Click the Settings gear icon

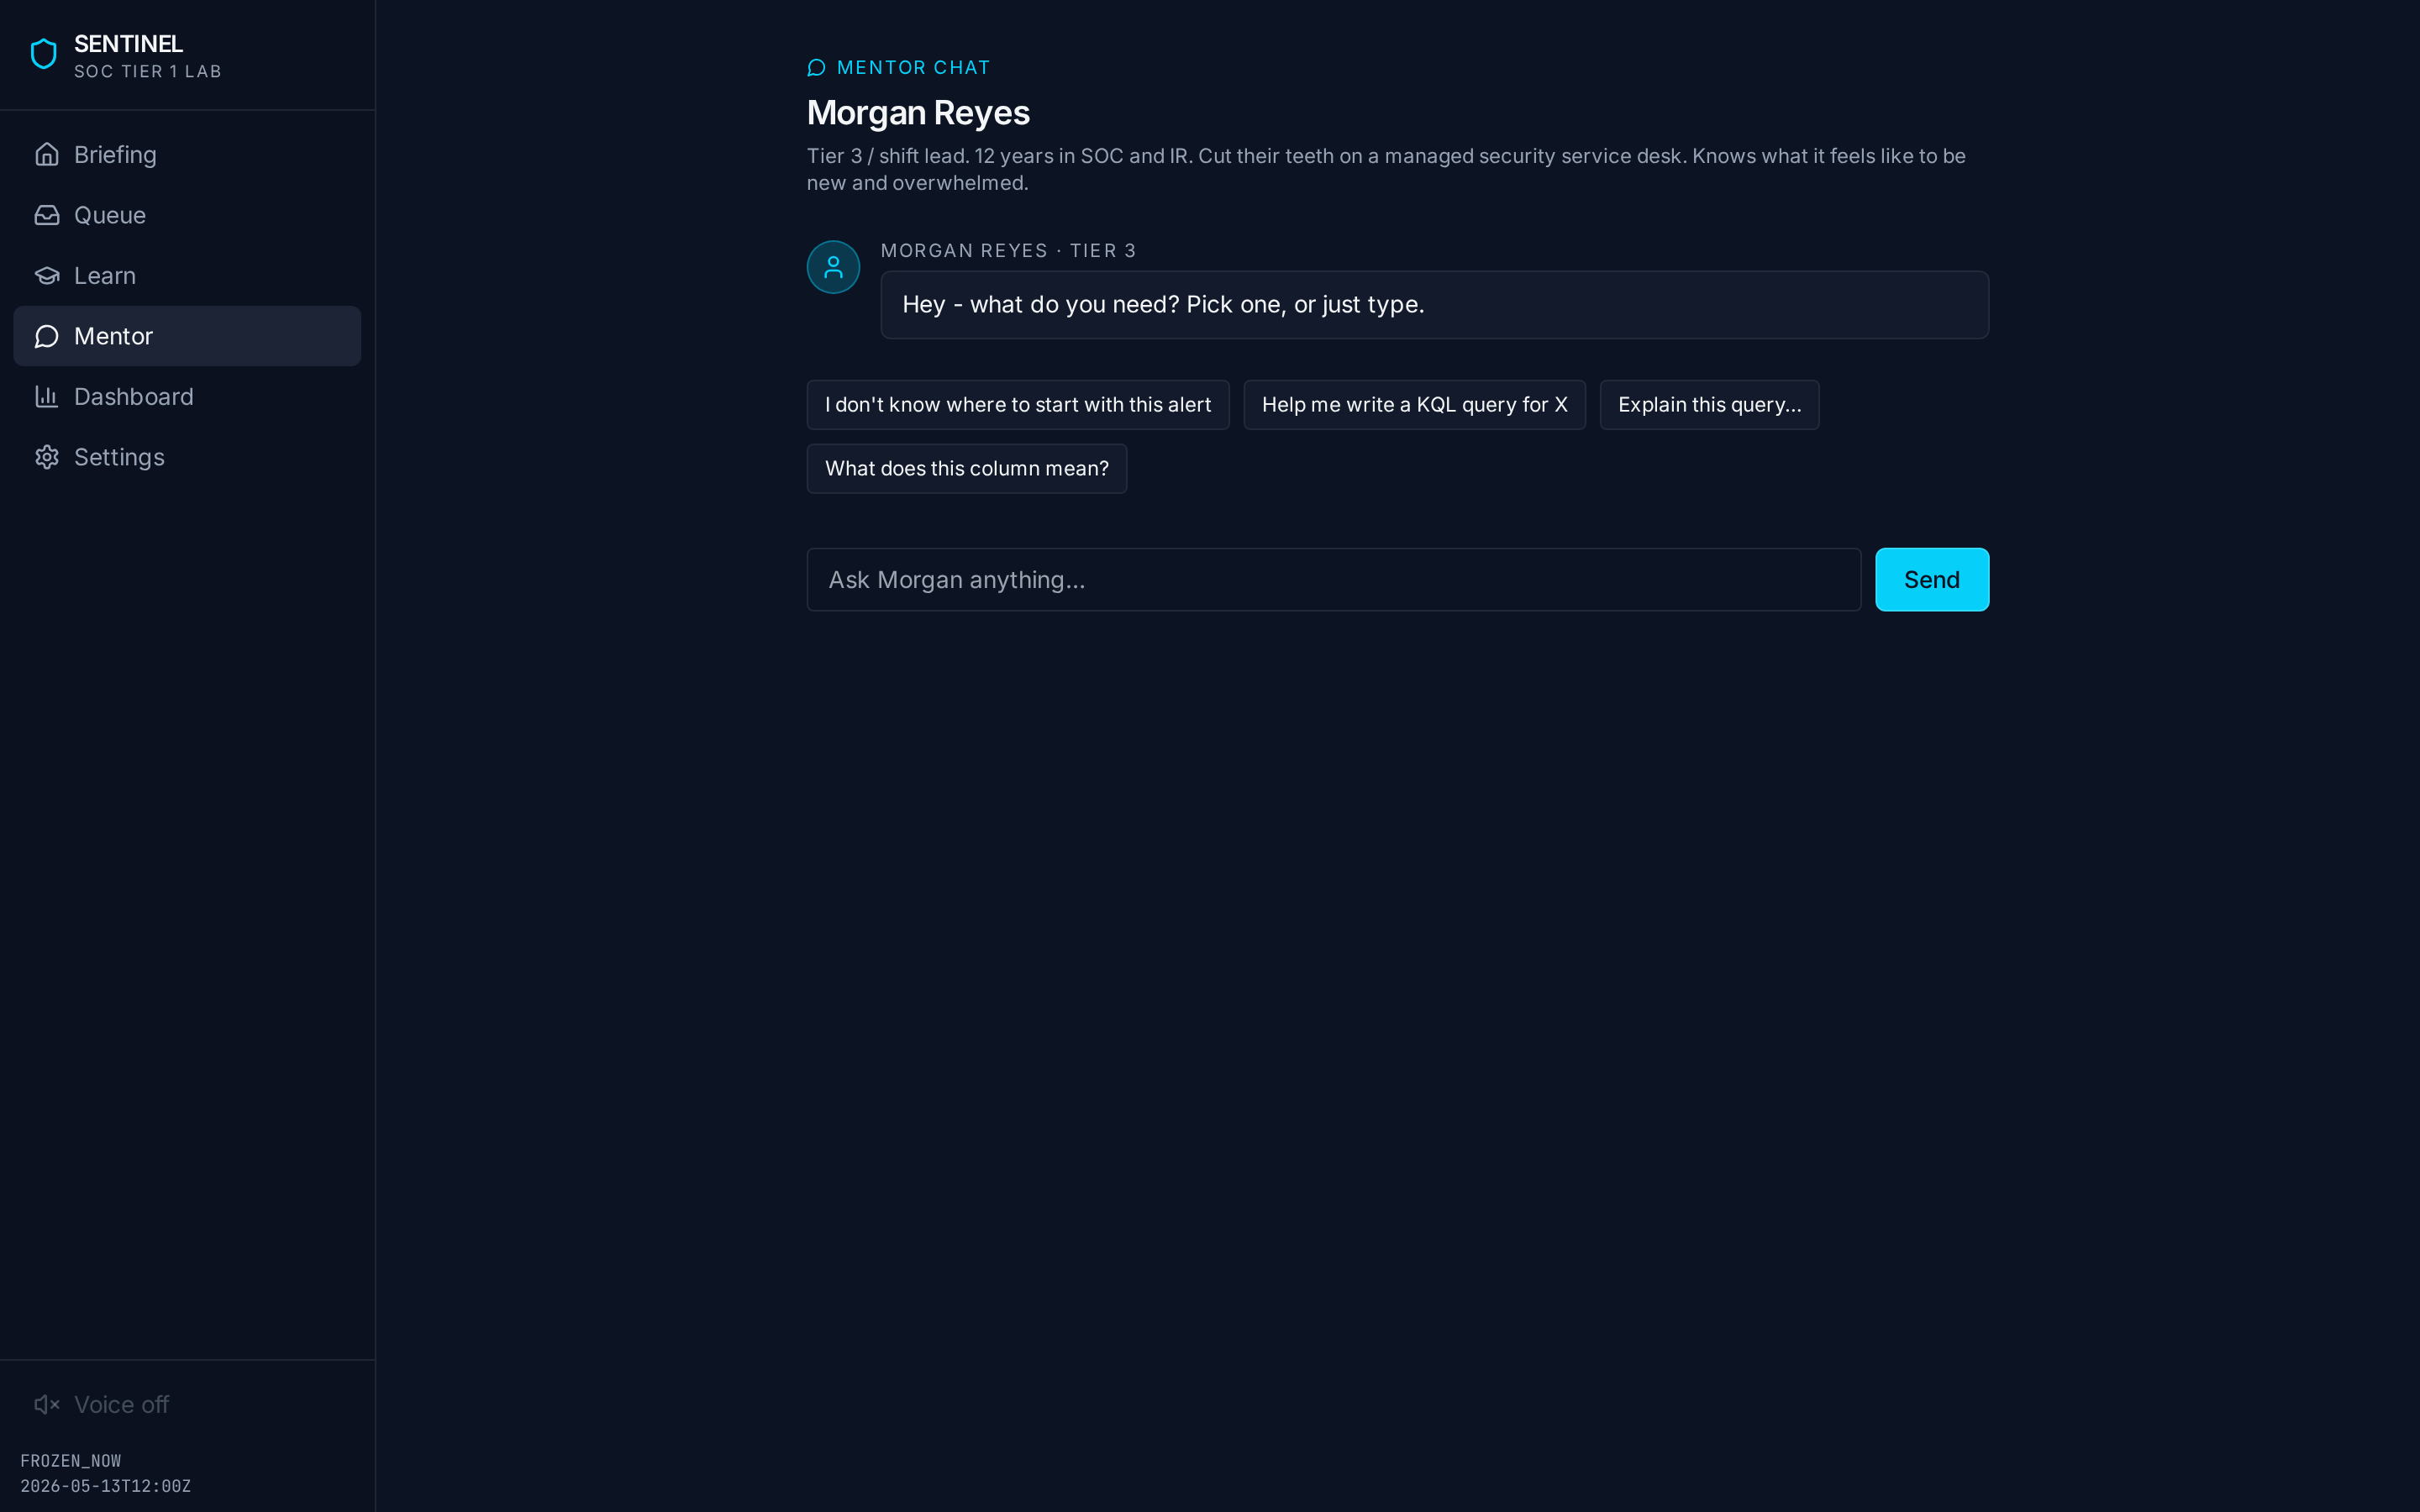pos(47,457)
